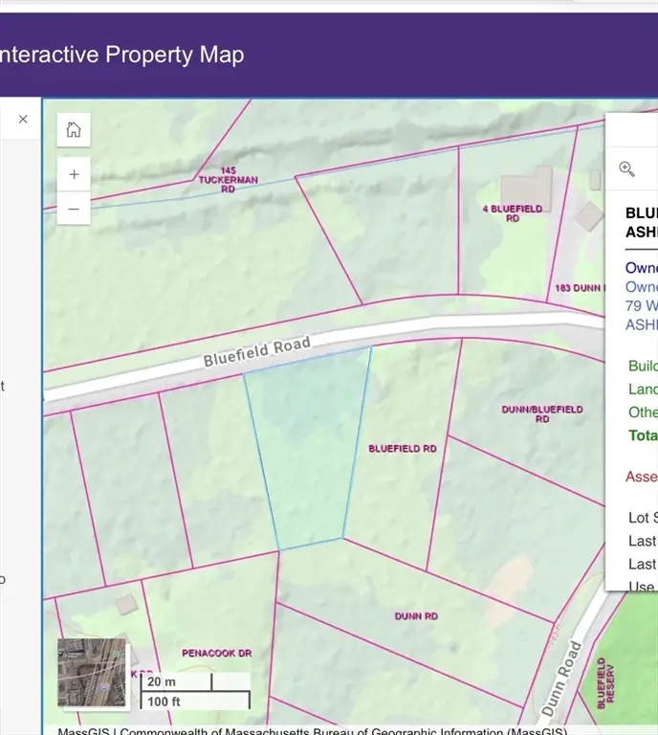Click the Dunn/Bluefield Rd parcel label
Screen dimensions: 658x735
[541, 413]
